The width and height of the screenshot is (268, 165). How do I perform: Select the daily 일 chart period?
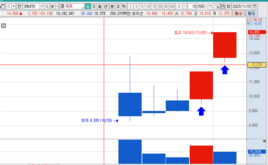tap(88, 7)
